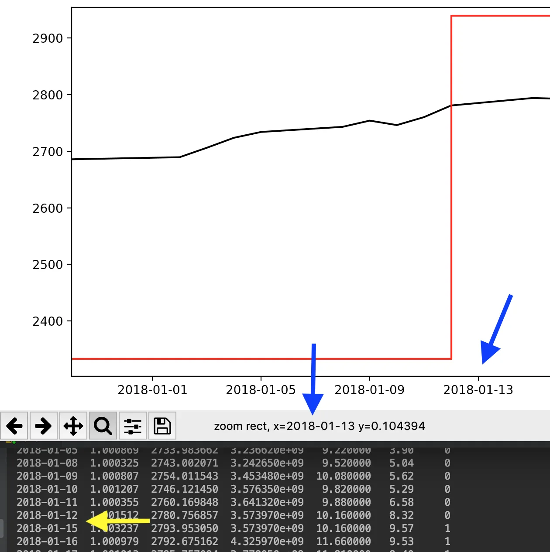Click the 2700 y-axis tick label
This screenshot has width=550, height=552.
coord(48,152)
